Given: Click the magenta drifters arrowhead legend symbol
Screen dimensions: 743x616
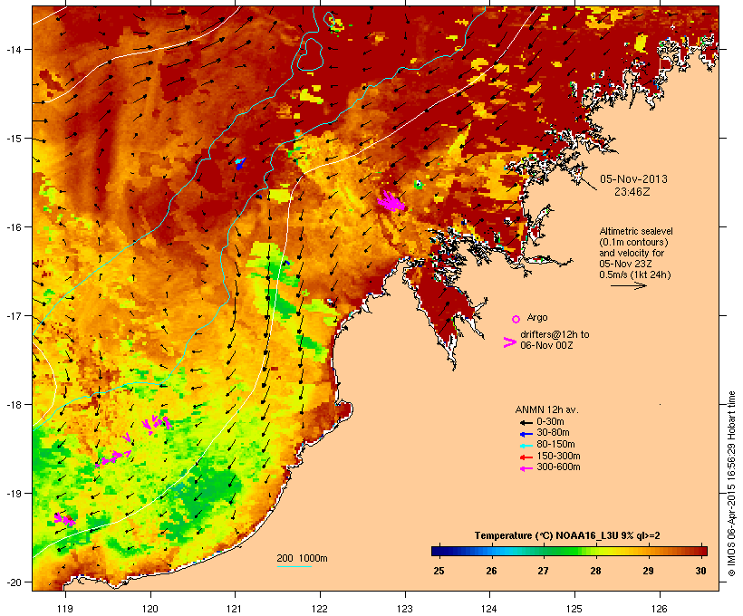Looking at the screenshot, I should pos(509,342).
